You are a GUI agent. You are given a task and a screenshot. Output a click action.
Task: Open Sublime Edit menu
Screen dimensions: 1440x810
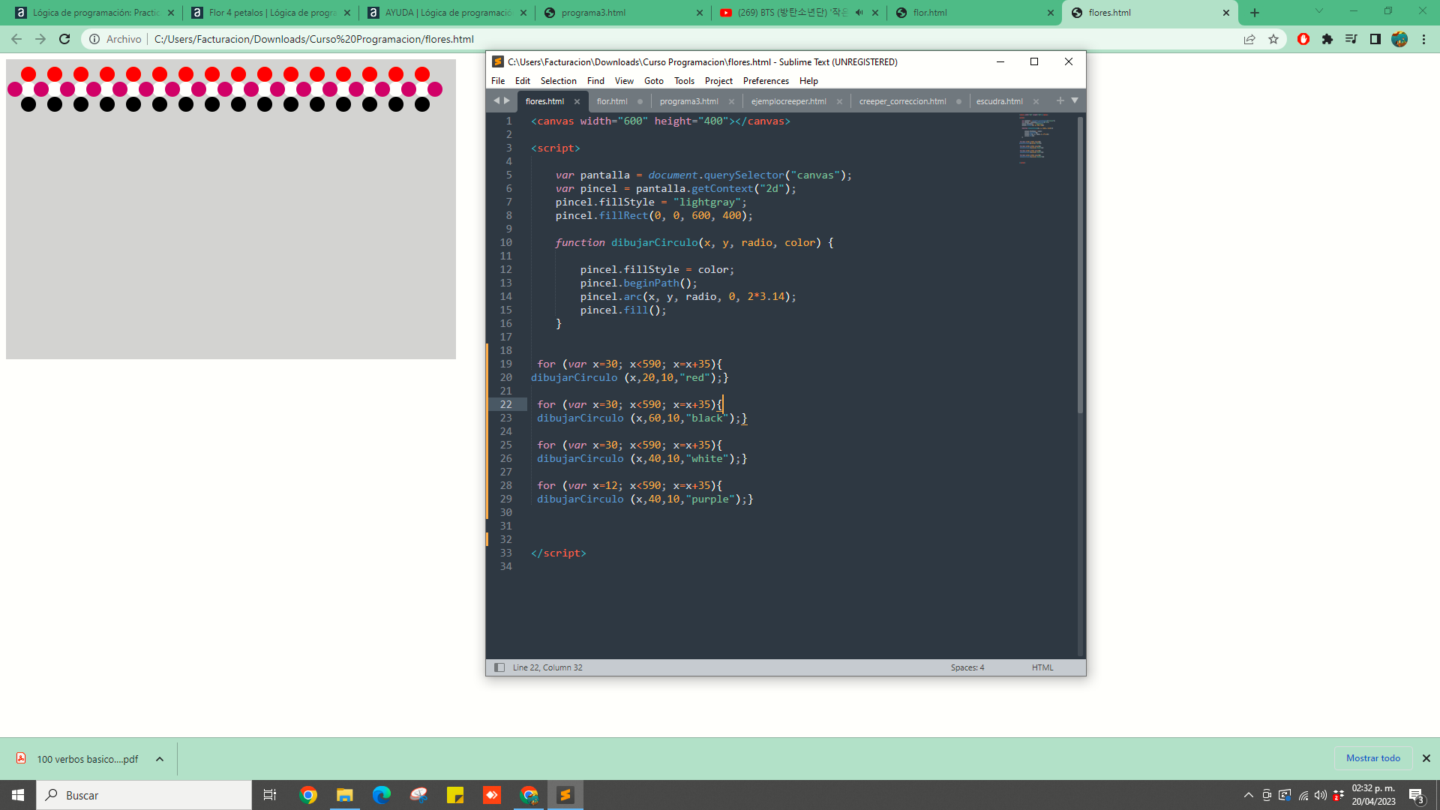(523, 81)
